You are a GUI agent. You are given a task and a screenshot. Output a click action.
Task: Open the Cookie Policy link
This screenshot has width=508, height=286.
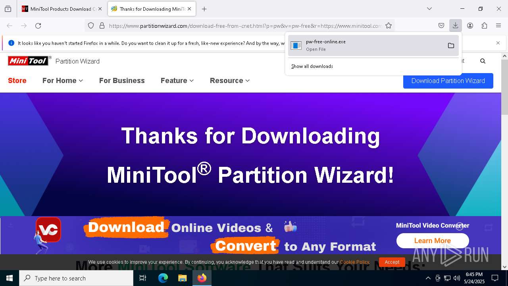click(354, 262)
